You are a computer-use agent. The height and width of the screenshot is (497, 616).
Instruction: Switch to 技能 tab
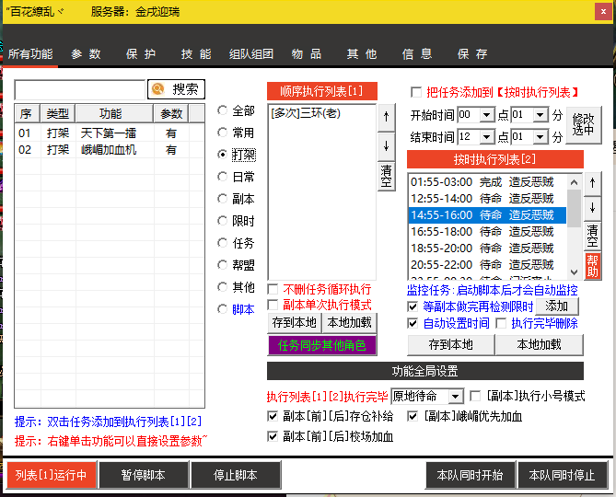click(x=196, y=54)
